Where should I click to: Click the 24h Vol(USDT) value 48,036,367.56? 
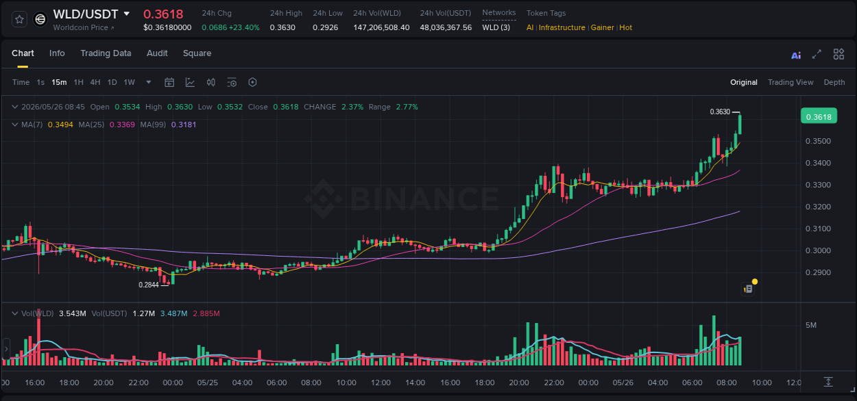click(446, 27)
